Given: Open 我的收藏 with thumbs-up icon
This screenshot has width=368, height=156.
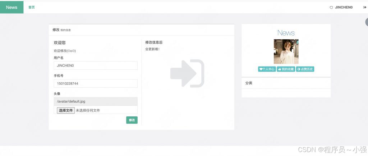Looking at the screenshot, I should [286, 69].
